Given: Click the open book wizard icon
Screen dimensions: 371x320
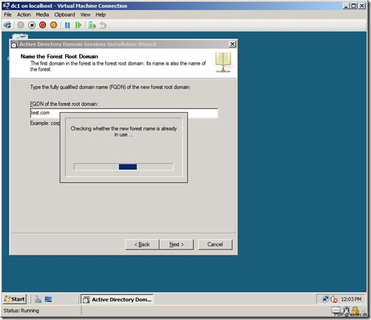Looking at the screenshot, I should point(223,62).
